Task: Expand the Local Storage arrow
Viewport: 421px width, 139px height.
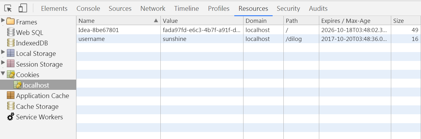Action: click(x=3, y=52)
